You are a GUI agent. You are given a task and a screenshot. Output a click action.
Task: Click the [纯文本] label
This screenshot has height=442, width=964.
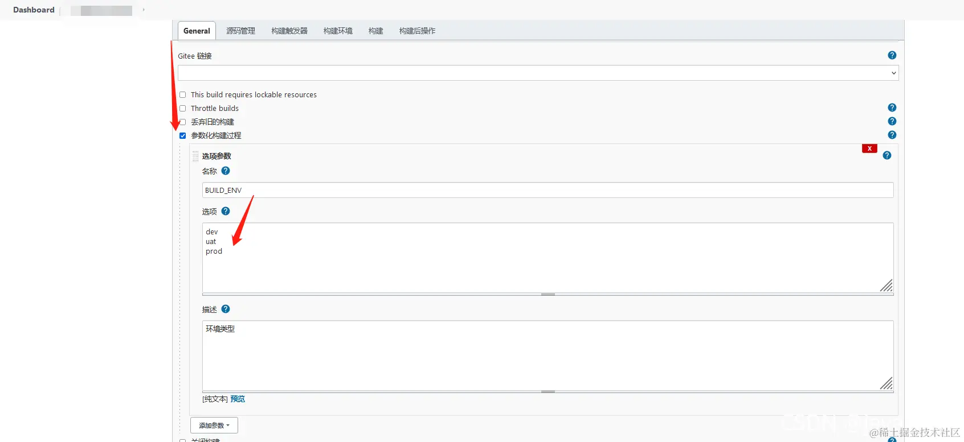click(x=215, y=399)
